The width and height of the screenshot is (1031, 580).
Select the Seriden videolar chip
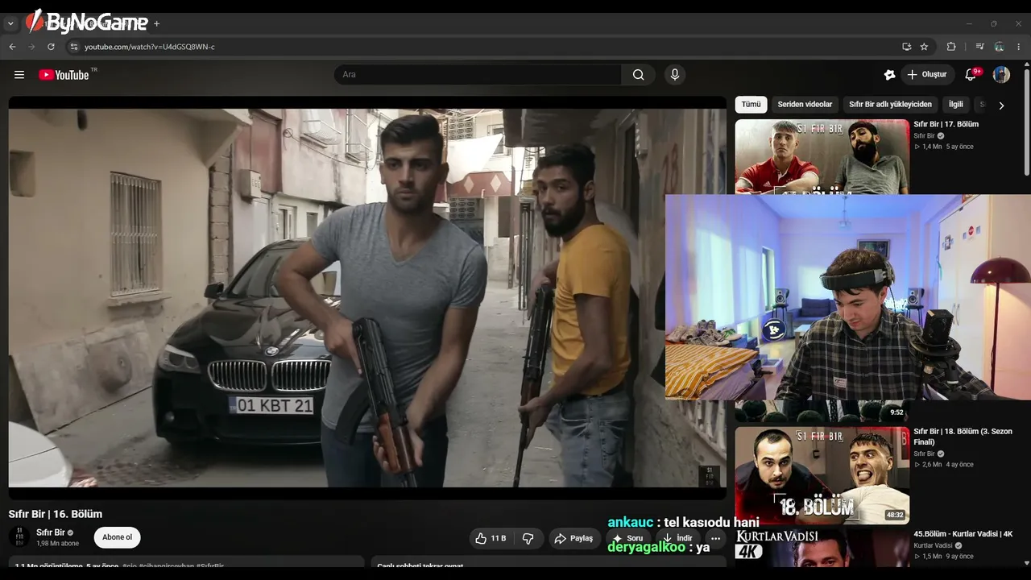(x=805, y=105)
